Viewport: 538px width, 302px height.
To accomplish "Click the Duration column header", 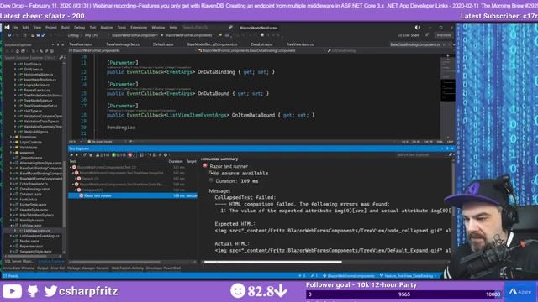I will click(x=176, y=161).
